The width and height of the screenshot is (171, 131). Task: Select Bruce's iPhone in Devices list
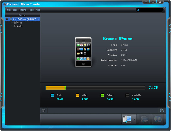(23, 19)
